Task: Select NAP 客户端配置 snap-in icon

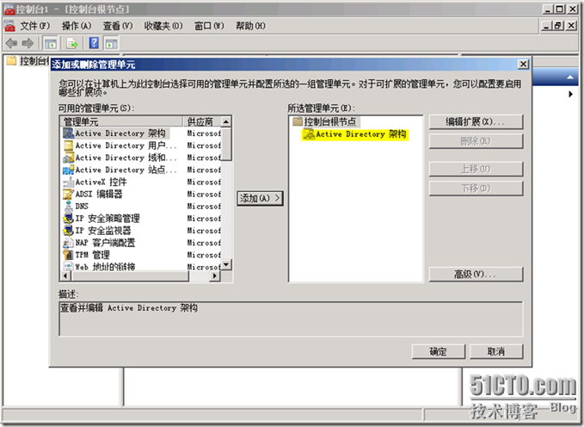Action: pyautogui.click(x=69, y=243)
